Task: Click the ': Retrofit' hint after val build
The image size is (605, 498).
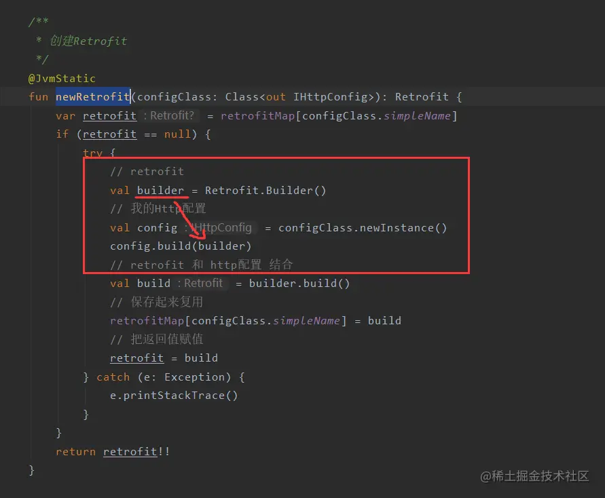Action: [x=200, y=284]
